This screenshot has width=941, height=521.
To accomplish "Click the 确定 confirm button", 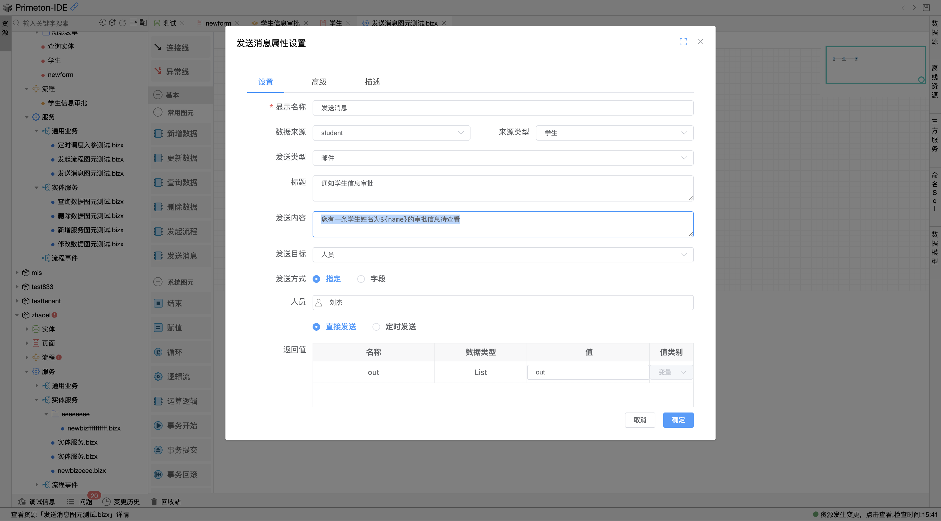I will pyautogui.click(x=678, y=420).
